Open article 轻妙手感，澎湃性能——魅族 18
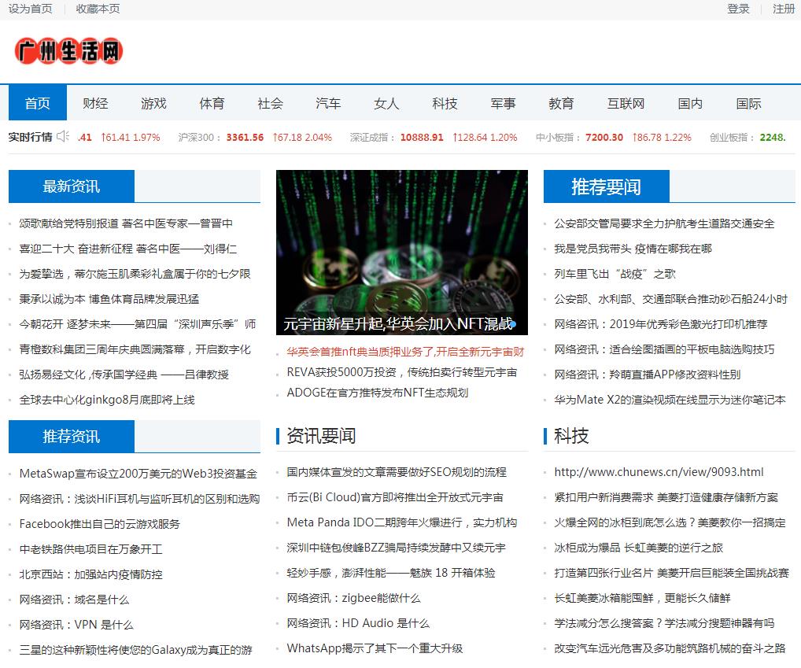The image size is (801, 668). pyautogui.click(x=391, y=573)
